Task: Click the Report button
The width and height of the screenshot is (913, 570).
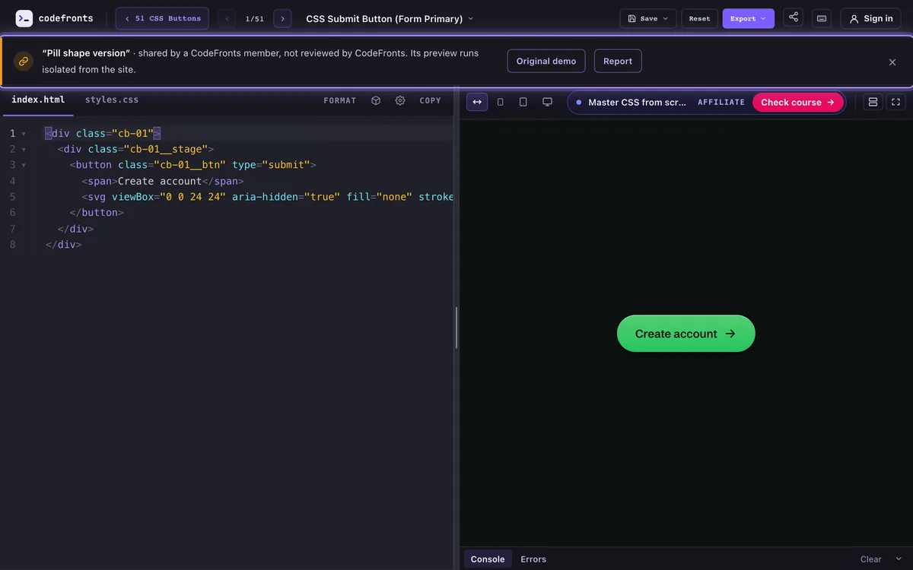Action: 618,62
